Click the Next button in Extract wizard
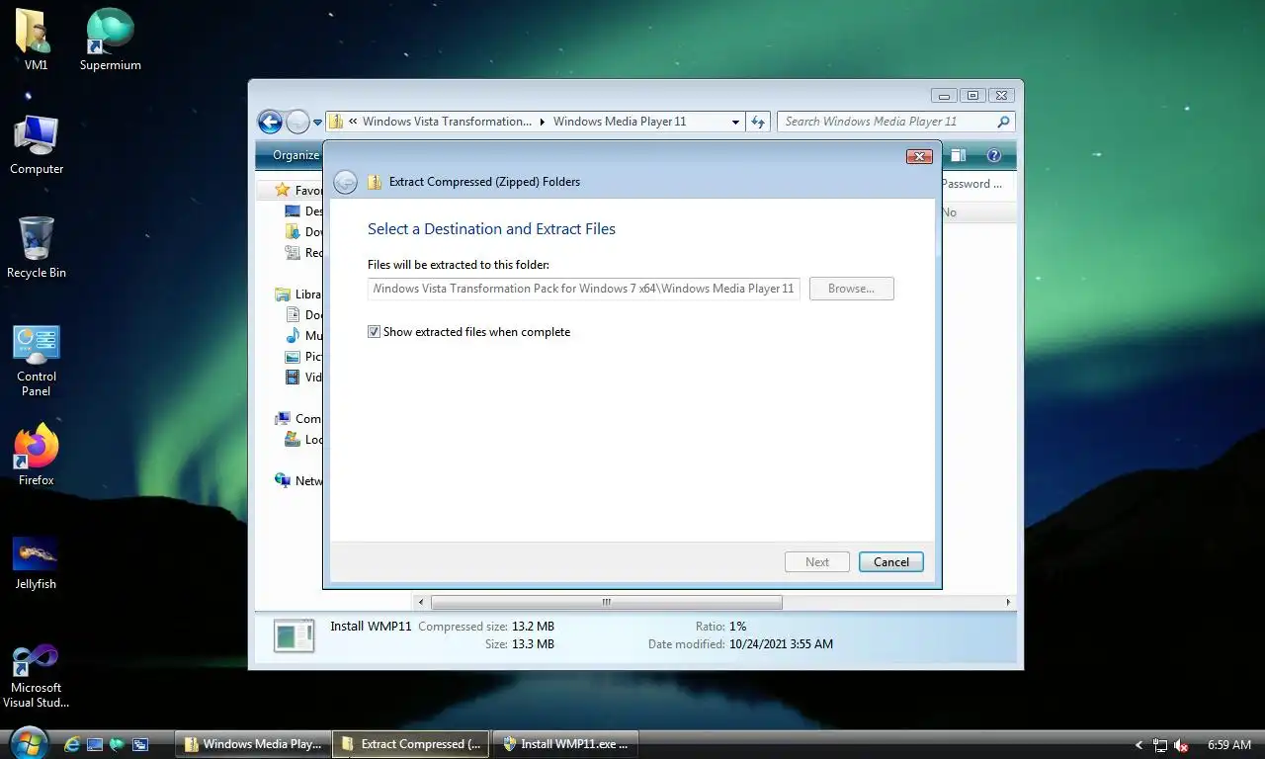Viewport: 1265px width, 759px height. pyautogui.click(x=817, y=562)
